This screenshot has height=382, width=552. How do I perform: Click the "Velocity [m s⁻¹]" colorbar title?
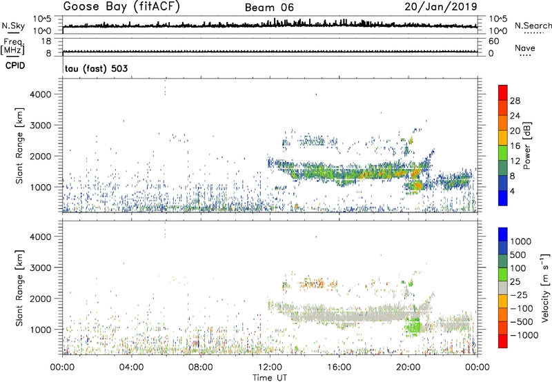pos(544,288)
